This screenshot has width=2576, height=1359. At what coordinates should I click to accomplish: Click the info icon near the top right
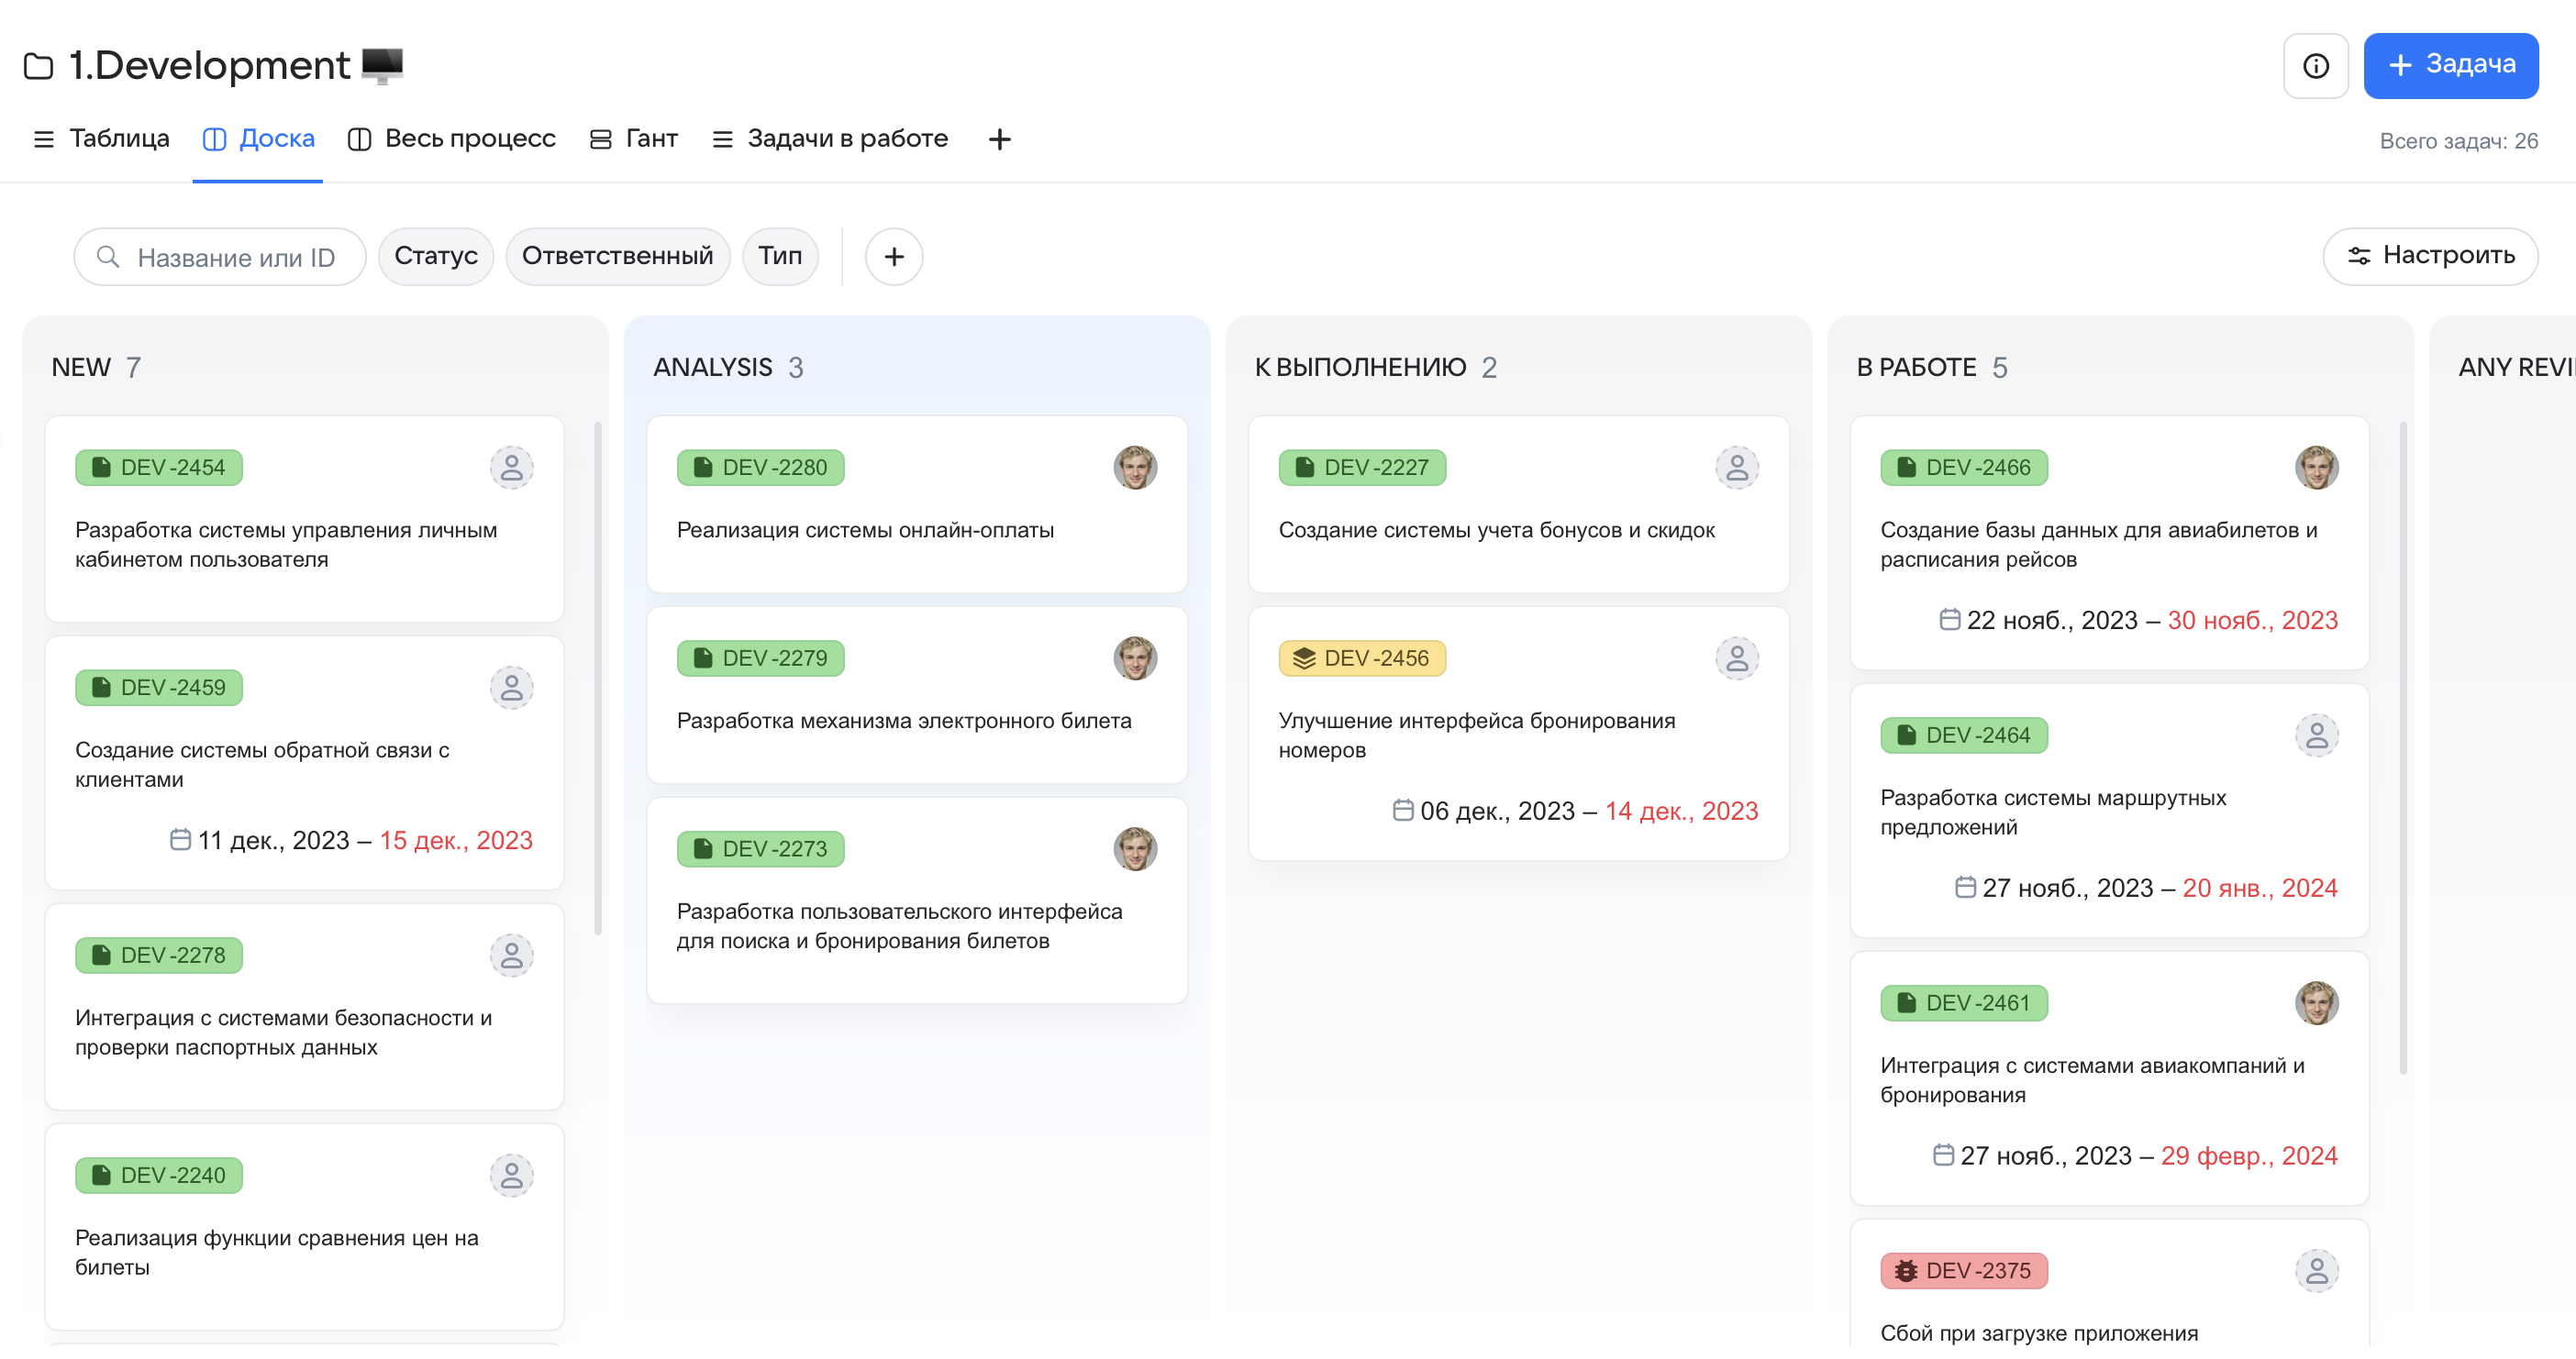pyautogui.click(x=2315, y=66)
